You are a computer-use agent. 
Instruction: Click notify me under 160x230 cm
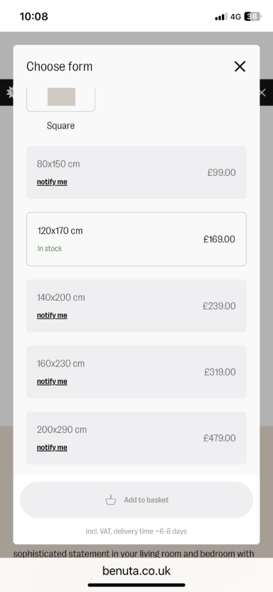point(52,382)
